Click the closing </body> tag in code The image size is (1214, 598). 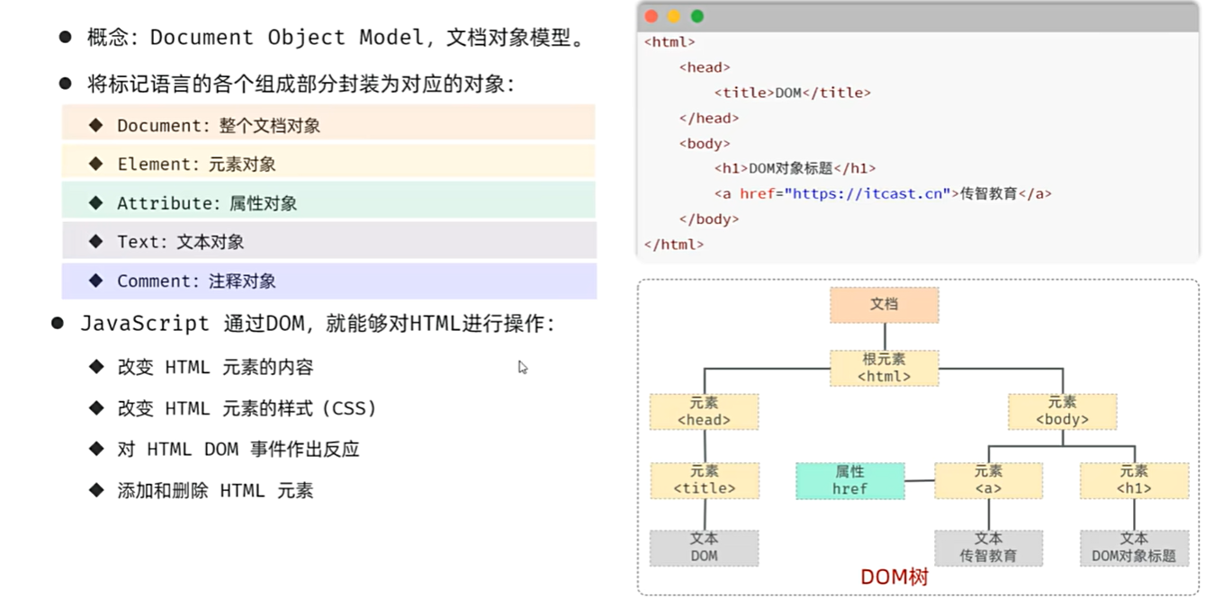[x=709, y=219]
